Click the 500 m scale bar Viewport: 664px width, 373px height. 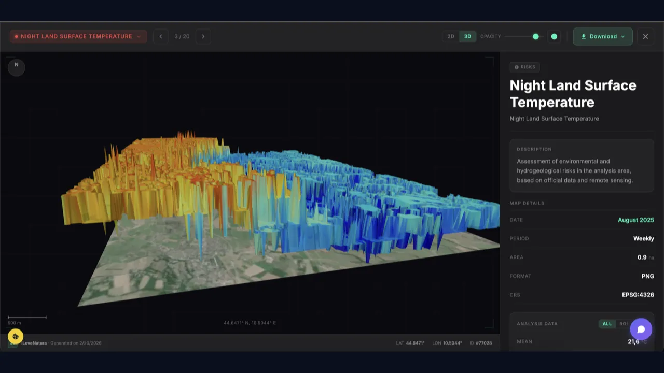[27, 318]
